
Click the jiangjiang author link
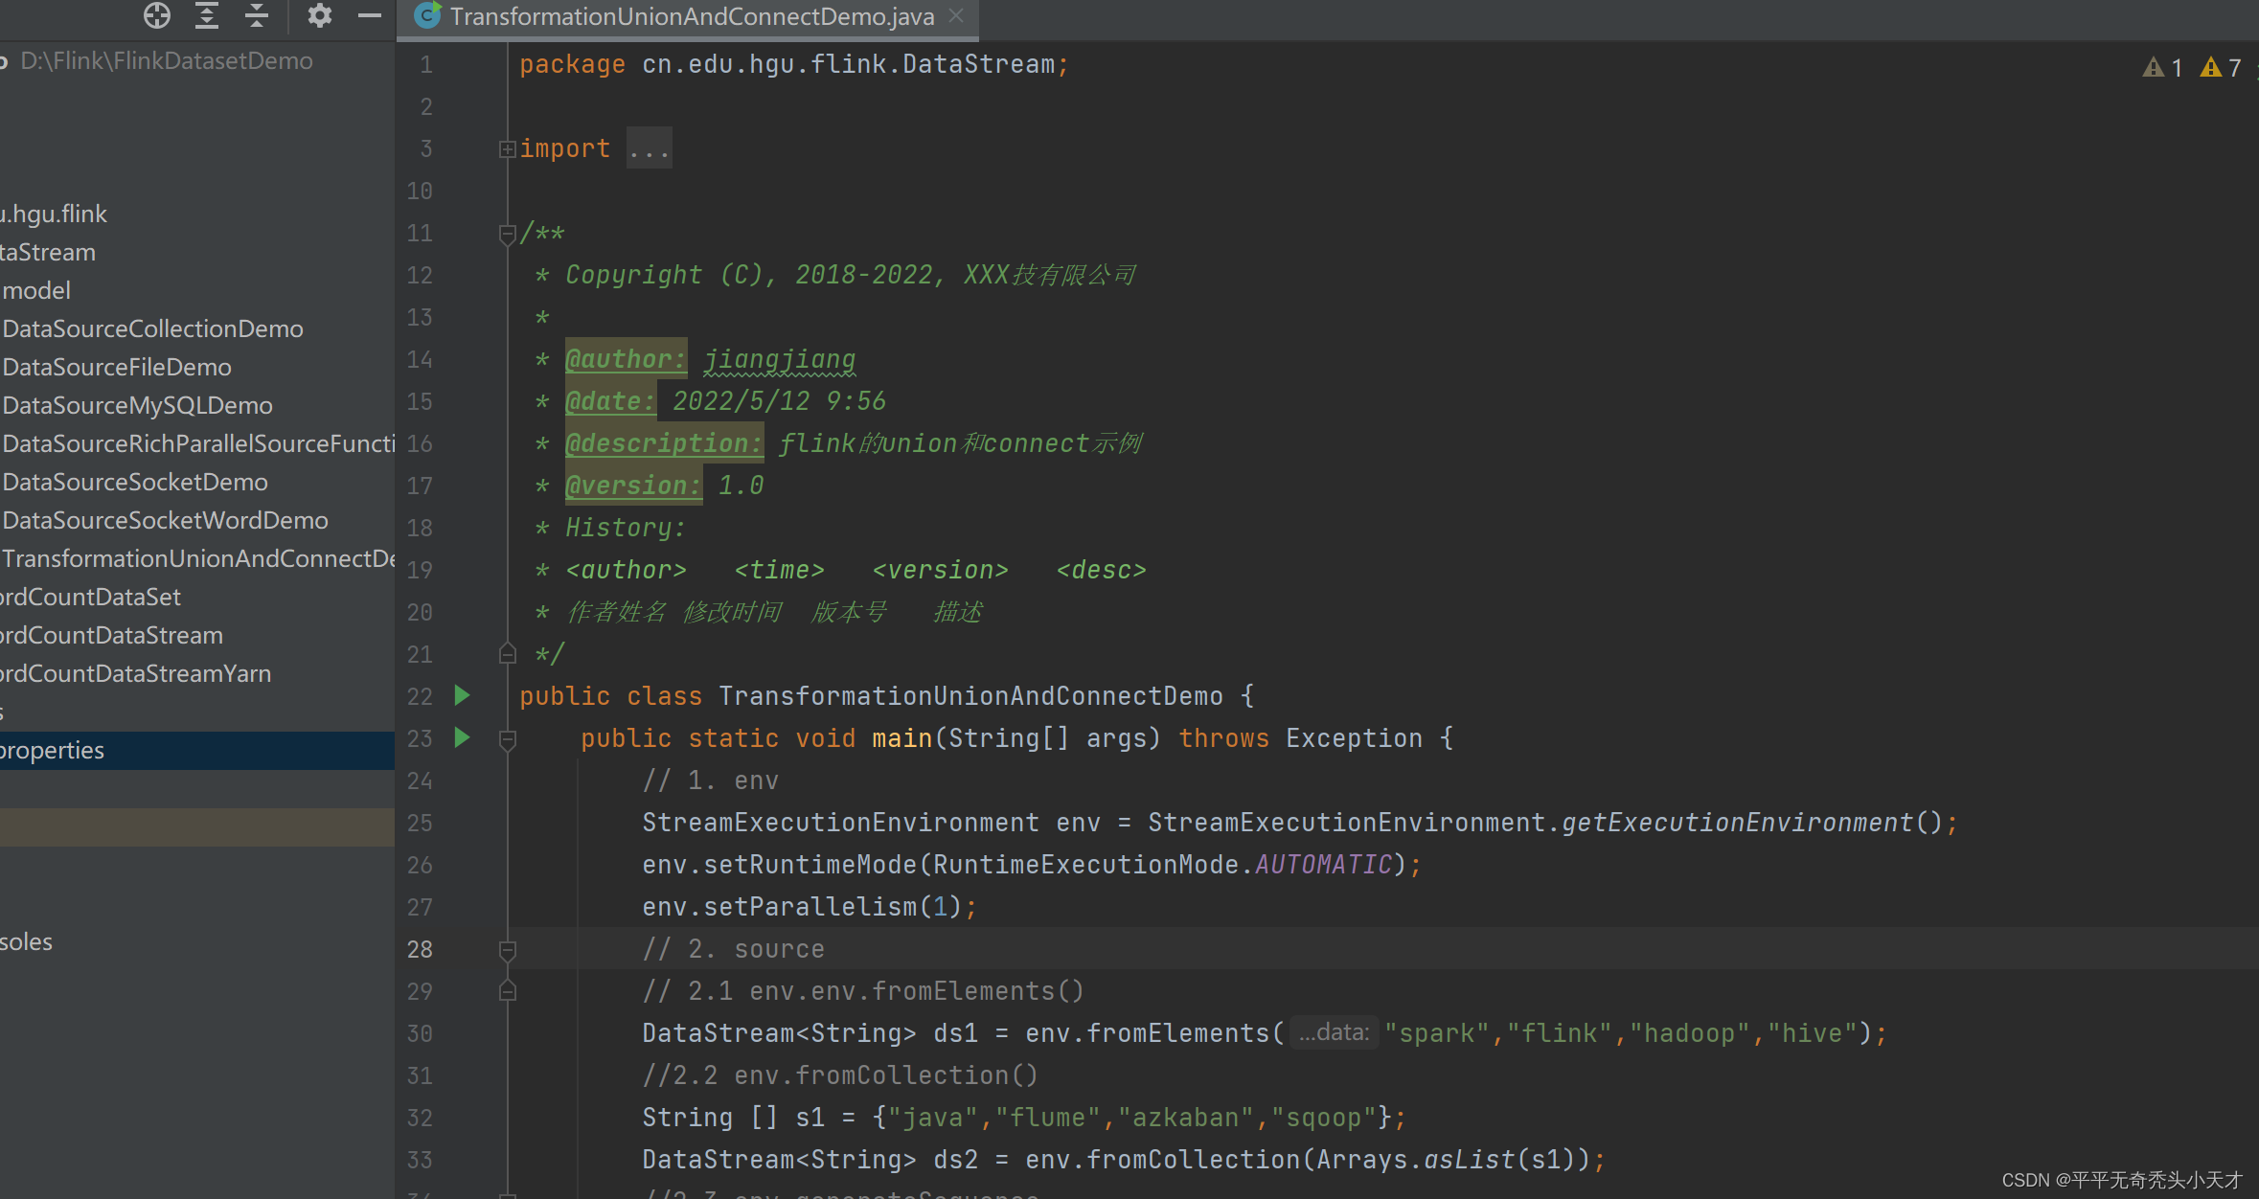click(778, 359)
